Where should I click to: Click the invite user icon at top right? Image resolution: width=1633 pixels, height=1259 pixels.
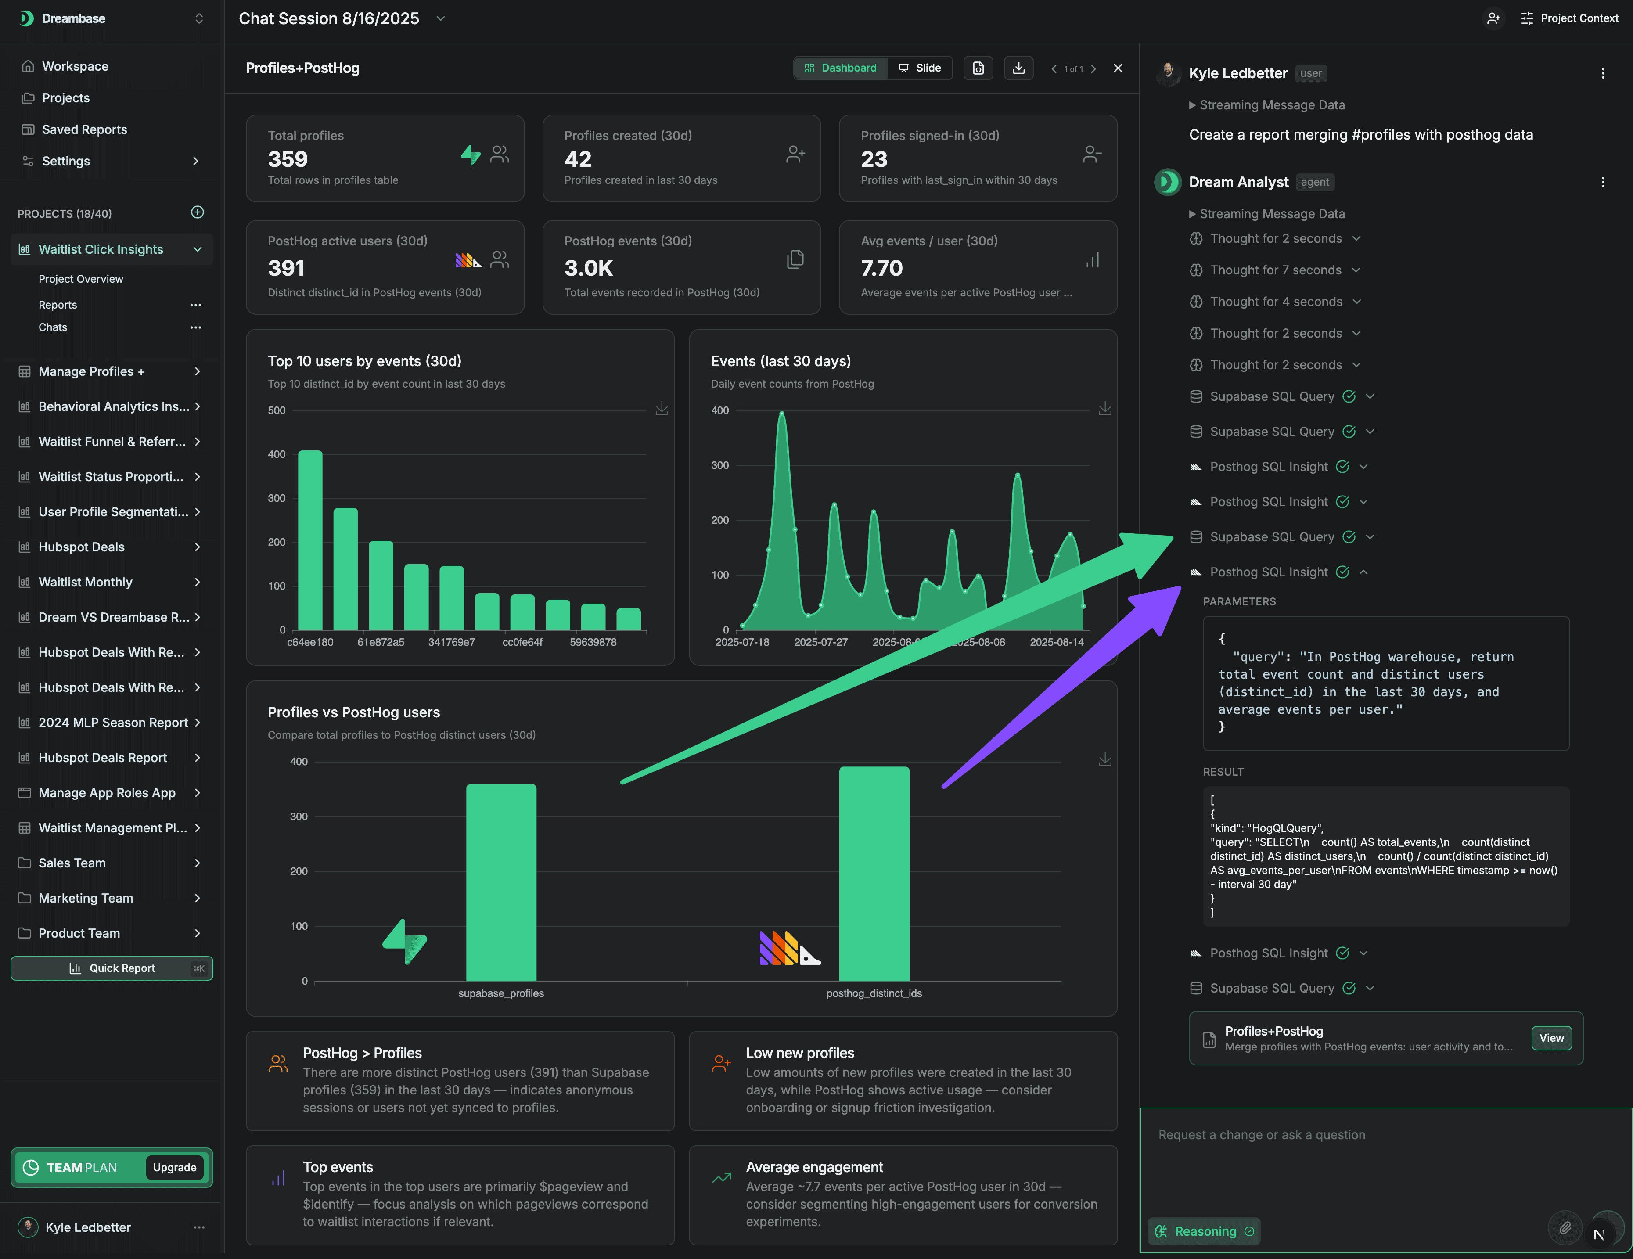[x=1493, y=19]
